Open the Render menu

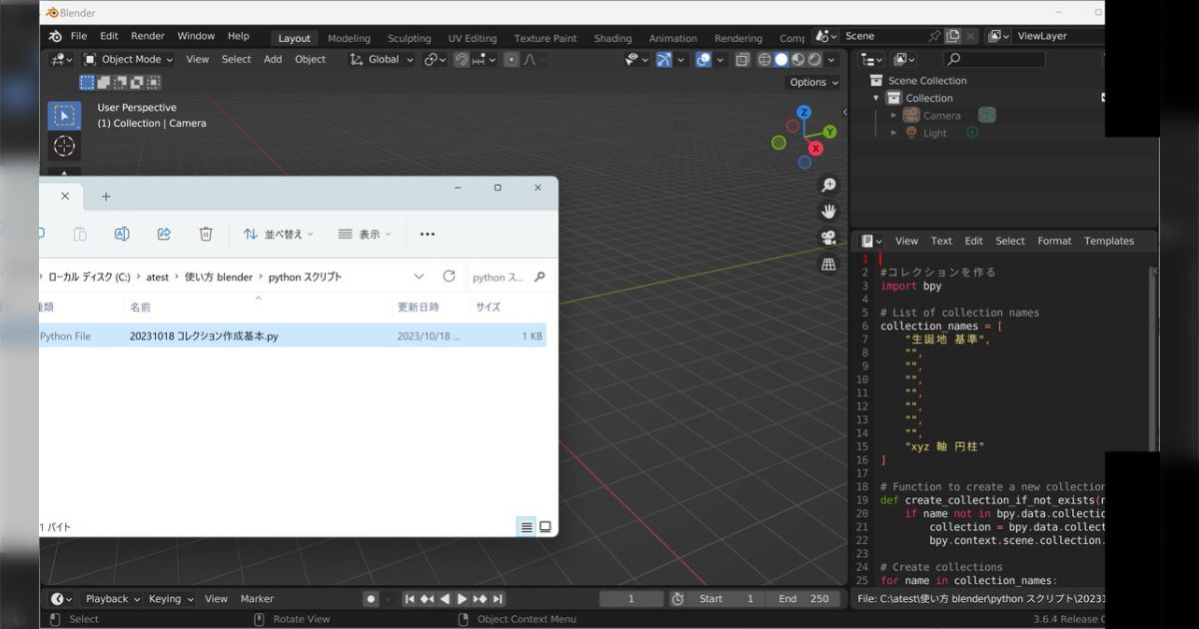(x=147, y=35)
